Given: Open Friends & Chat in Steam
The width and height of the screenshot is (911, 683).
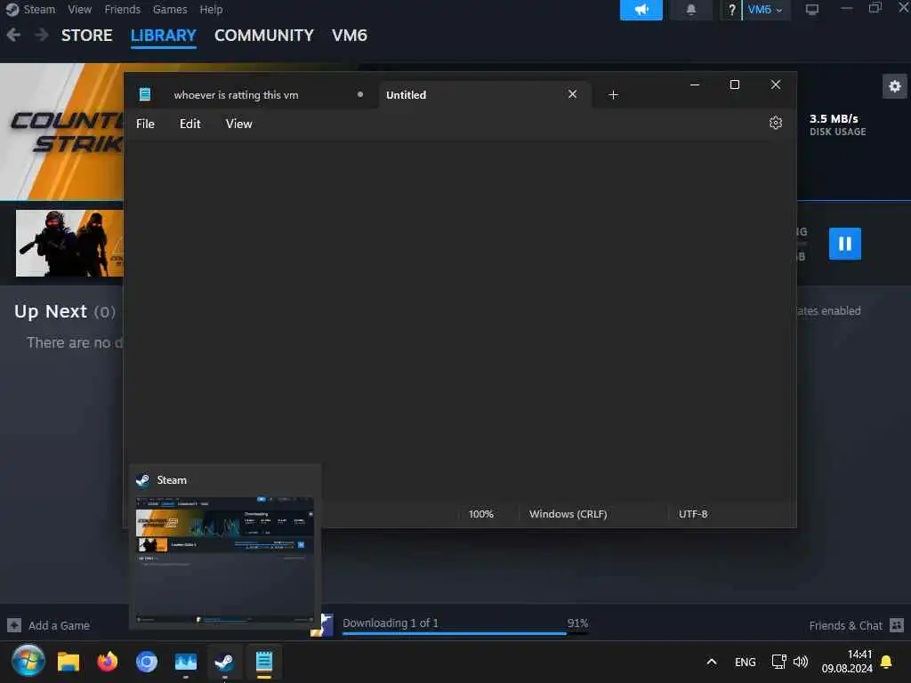Looking at the screenshot, I should click(x=845, y=625).
